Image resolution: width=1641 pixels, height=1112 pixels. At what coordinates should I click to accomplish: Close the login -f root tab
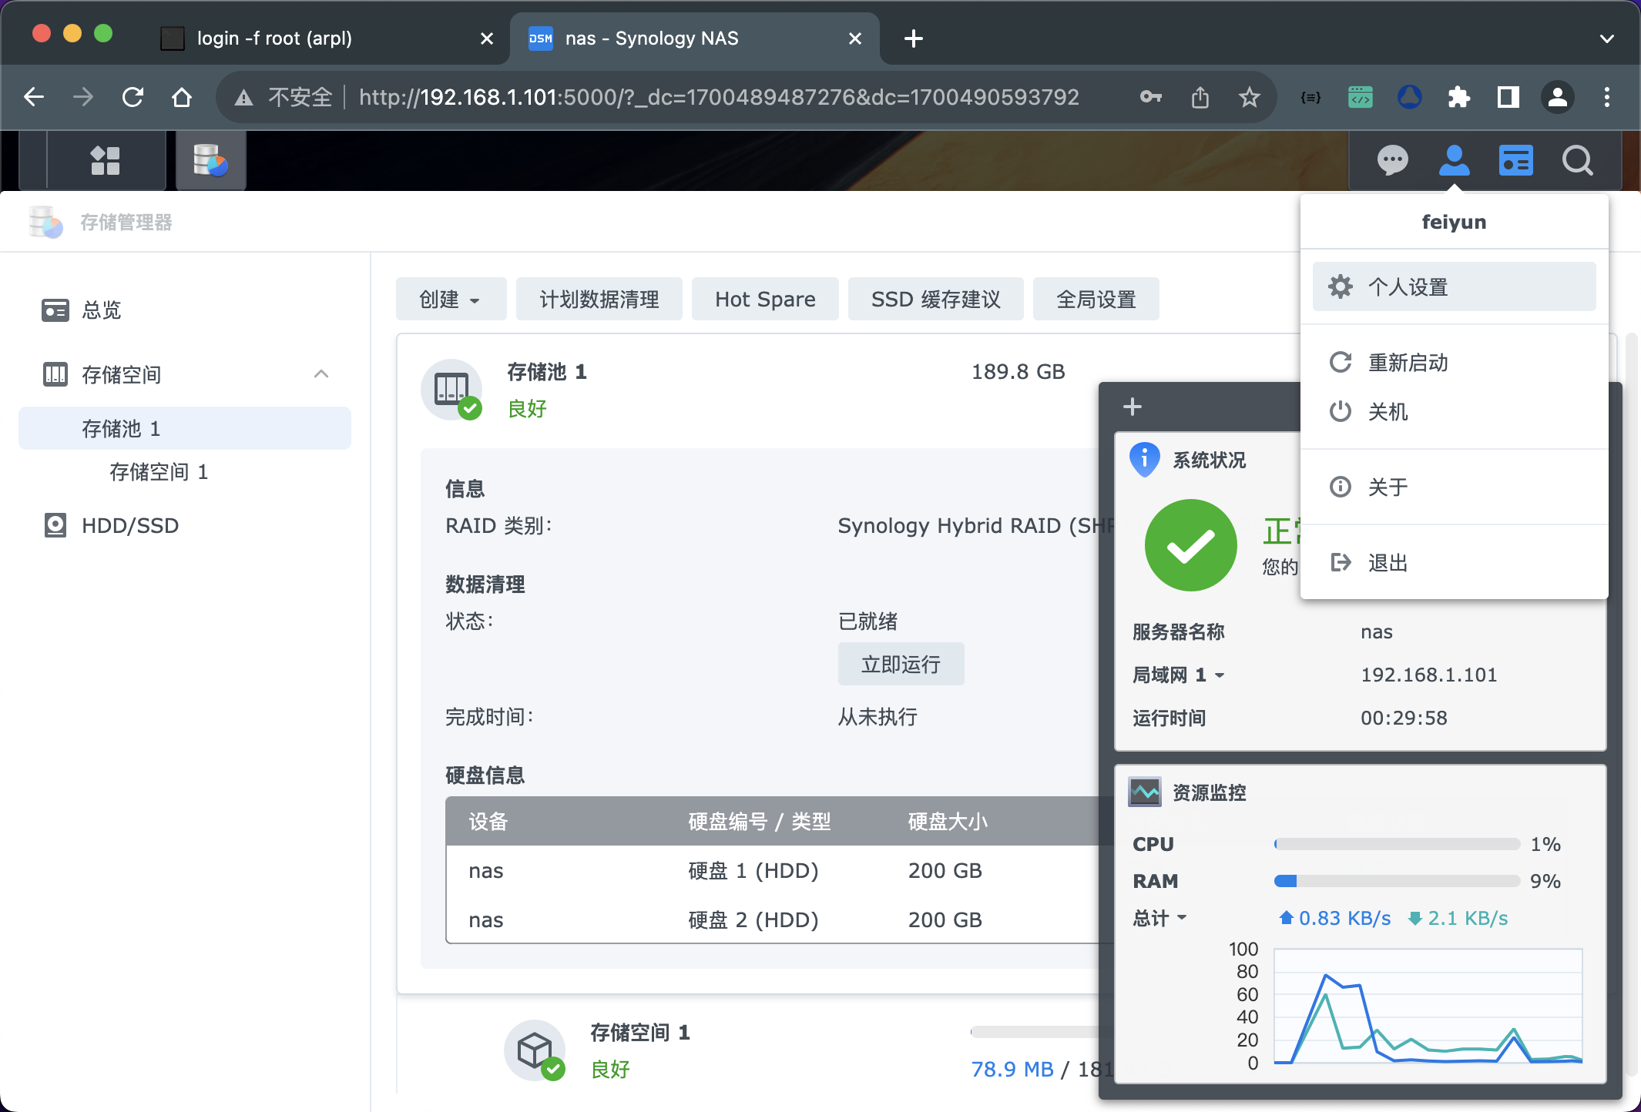pyautogui.click(x=486, y=39)
